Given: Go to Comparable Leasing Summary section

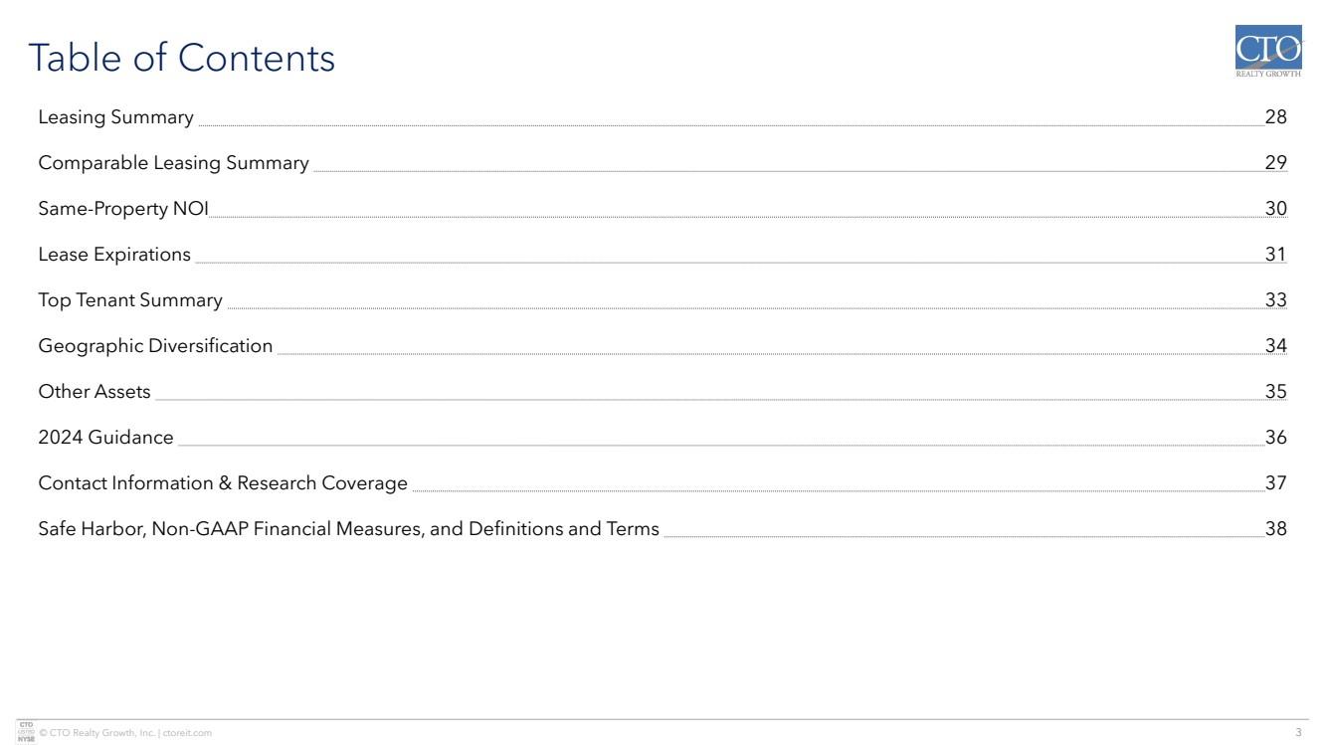Looking at the screenshot, I should pyautogui.click(x=173, y=163).
